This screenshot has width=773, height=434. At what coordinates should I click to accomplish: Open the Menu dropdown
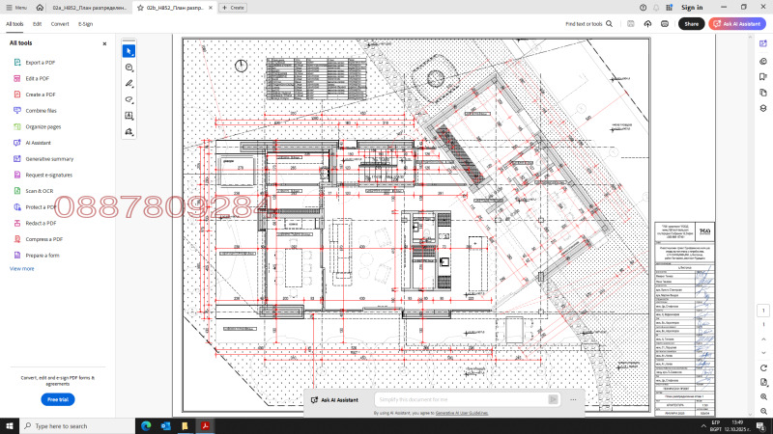click(x=14, y=7)
